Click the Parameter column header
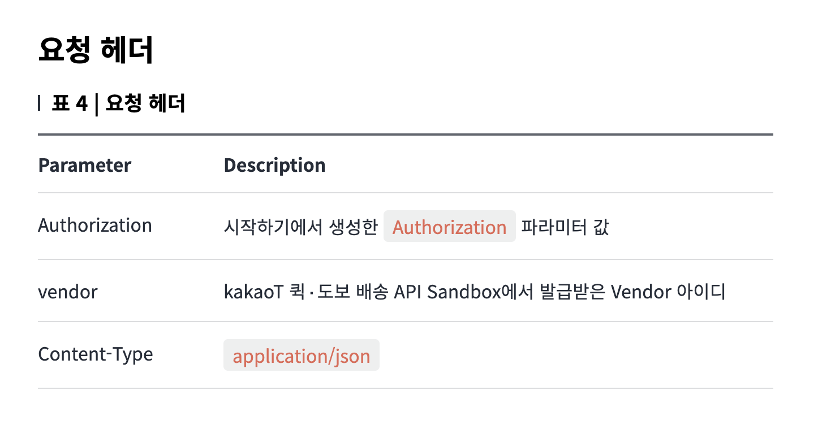This screenshot has width=818, height=425. click(x=84, y=165)
